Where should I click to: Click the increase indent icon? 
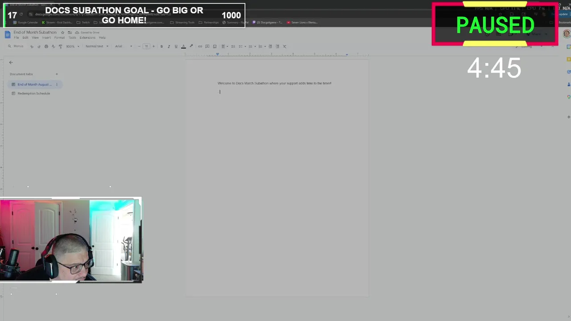tap(277, 46)
